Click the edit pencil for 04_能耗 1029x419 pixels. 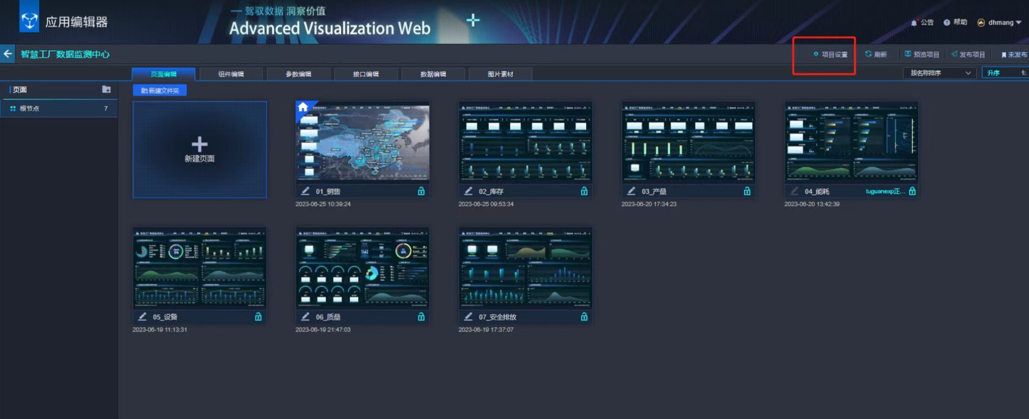pos(794,191)
